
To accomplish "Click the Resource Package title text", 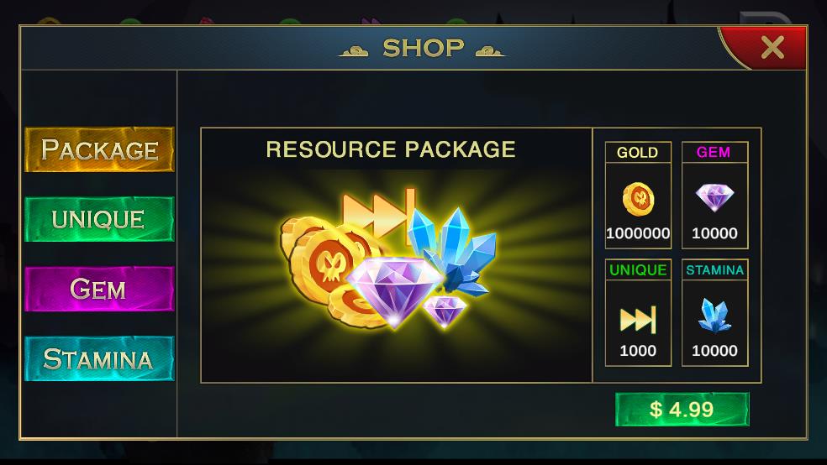I will [391, 149].
